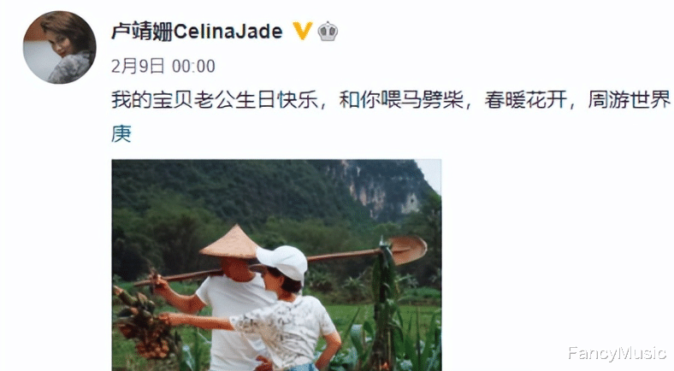
Task: Click the phrase 周游世界 in the post
Action: pos(629,100)
